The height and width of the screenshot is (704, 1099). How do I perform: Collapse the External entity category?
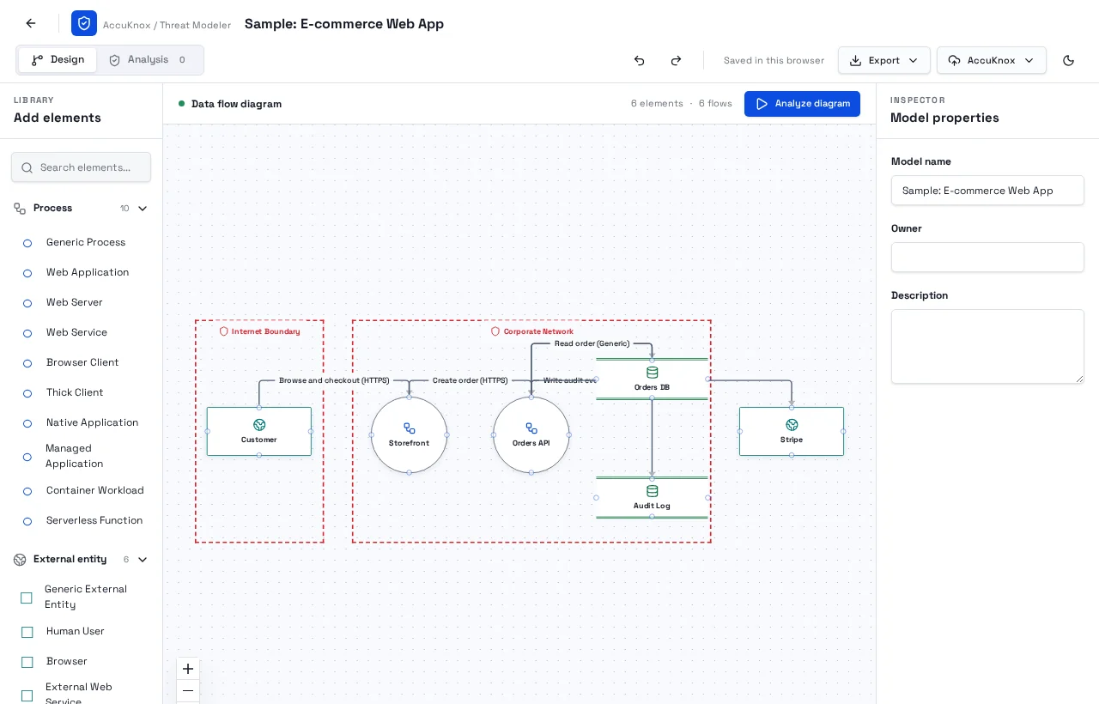143,560
